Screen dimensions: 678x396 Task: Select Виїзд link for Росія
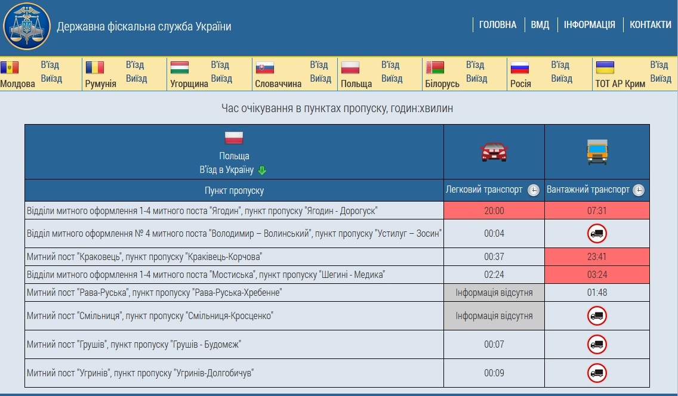(561, 79)
